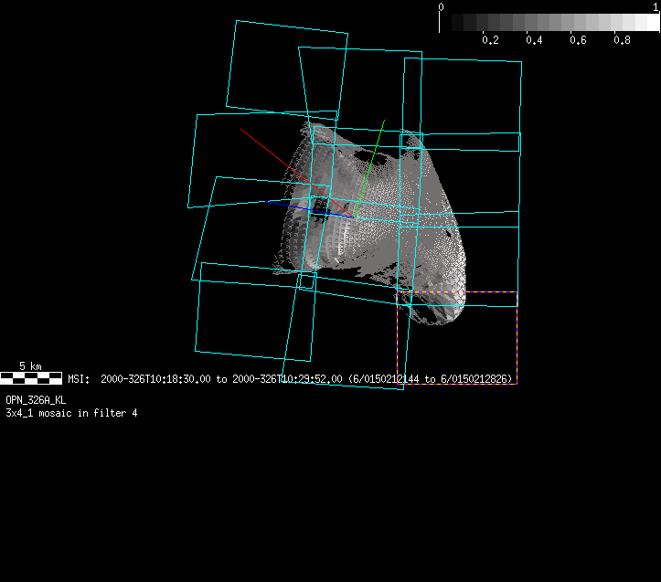Select the 5 km scale bar
Viewport: 661px width, 582px height.
point(30,376)
